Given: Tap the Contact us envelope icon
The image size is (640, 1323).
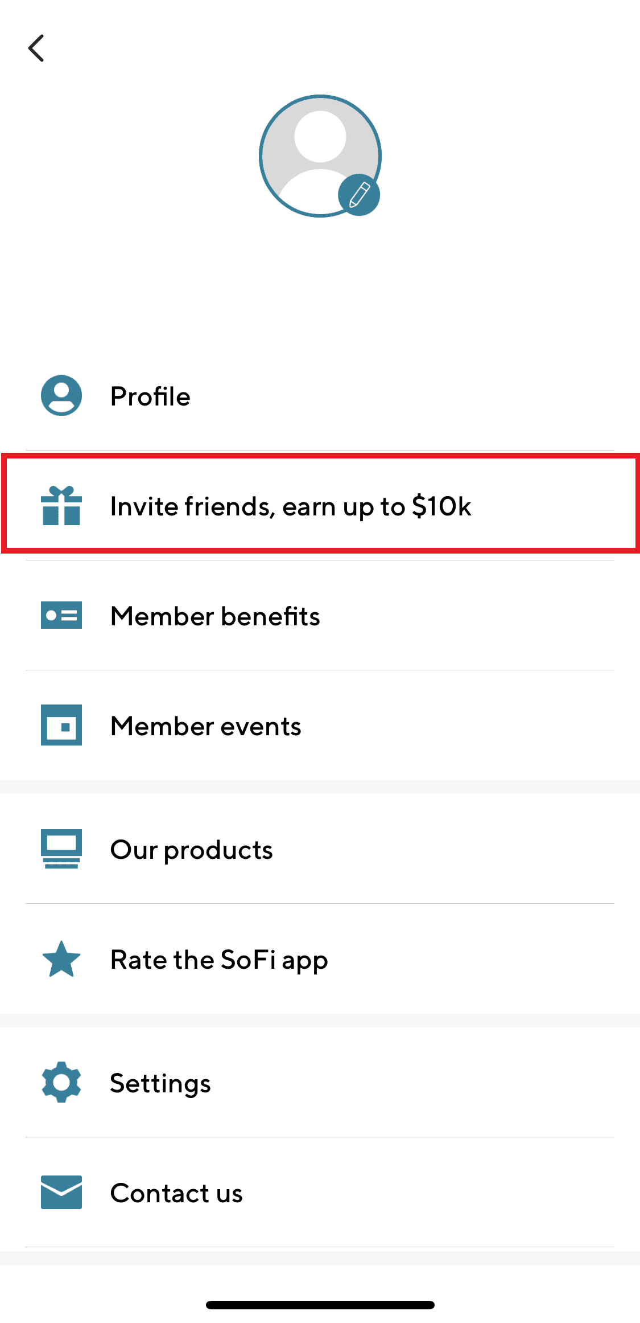Looking at the screenshot, I should coord(61,1192).
